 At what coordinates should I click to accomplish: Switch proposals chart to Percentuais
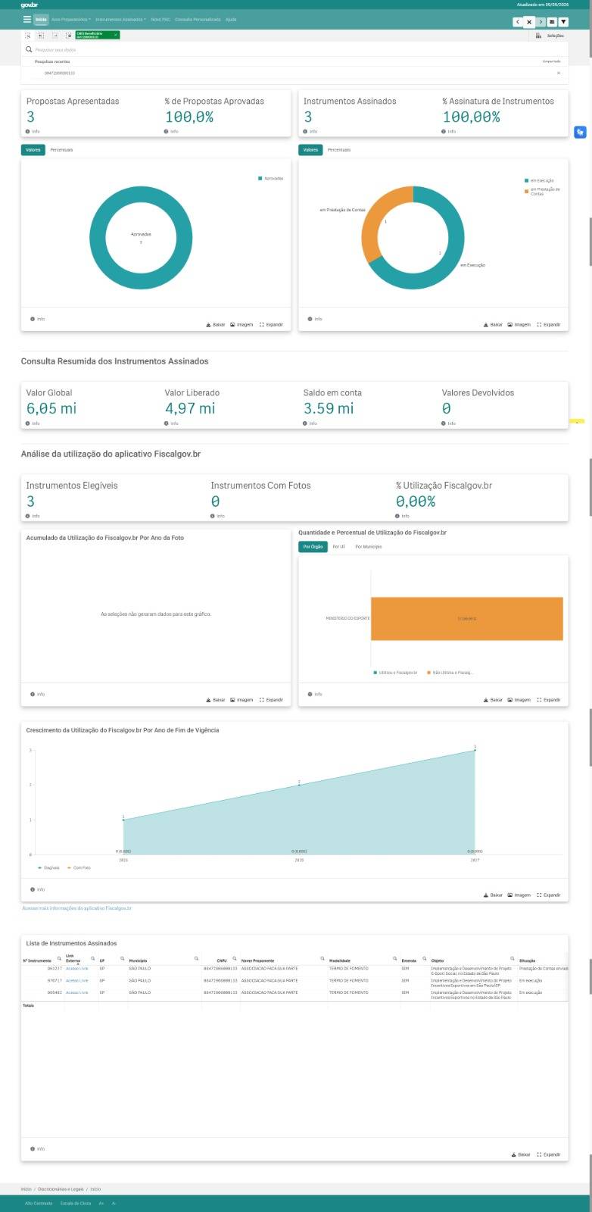(61, 150)
